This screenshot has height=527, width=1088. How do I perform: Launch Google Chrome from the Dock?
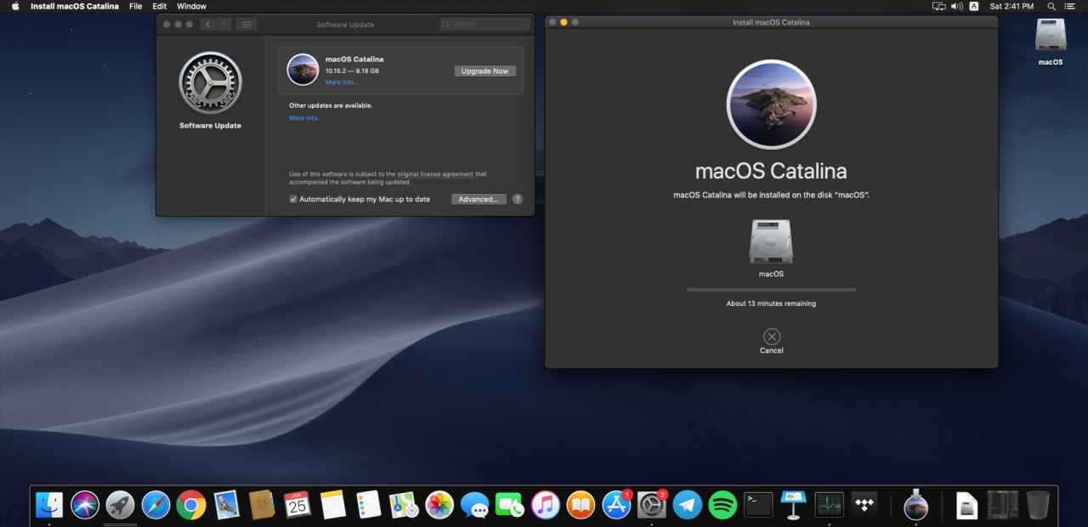point(191,505)
